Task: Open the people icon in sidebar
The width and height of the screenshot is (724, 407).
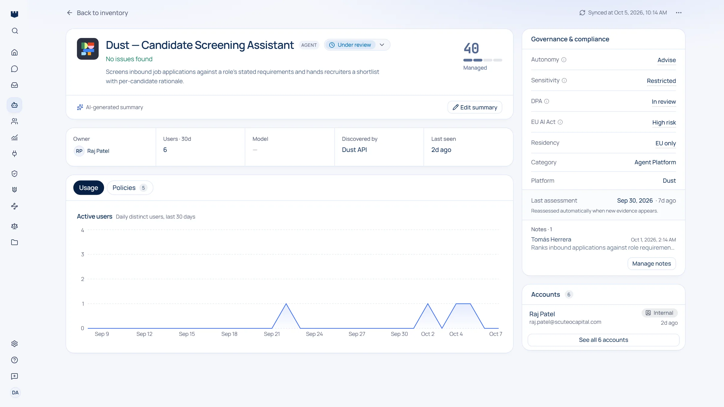Action: coord(14,121)
